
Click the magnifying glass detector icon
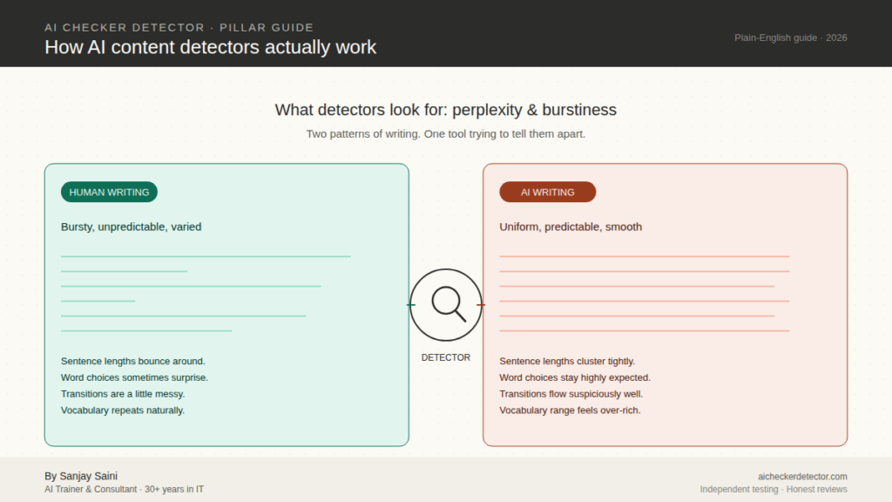(446, 304)
